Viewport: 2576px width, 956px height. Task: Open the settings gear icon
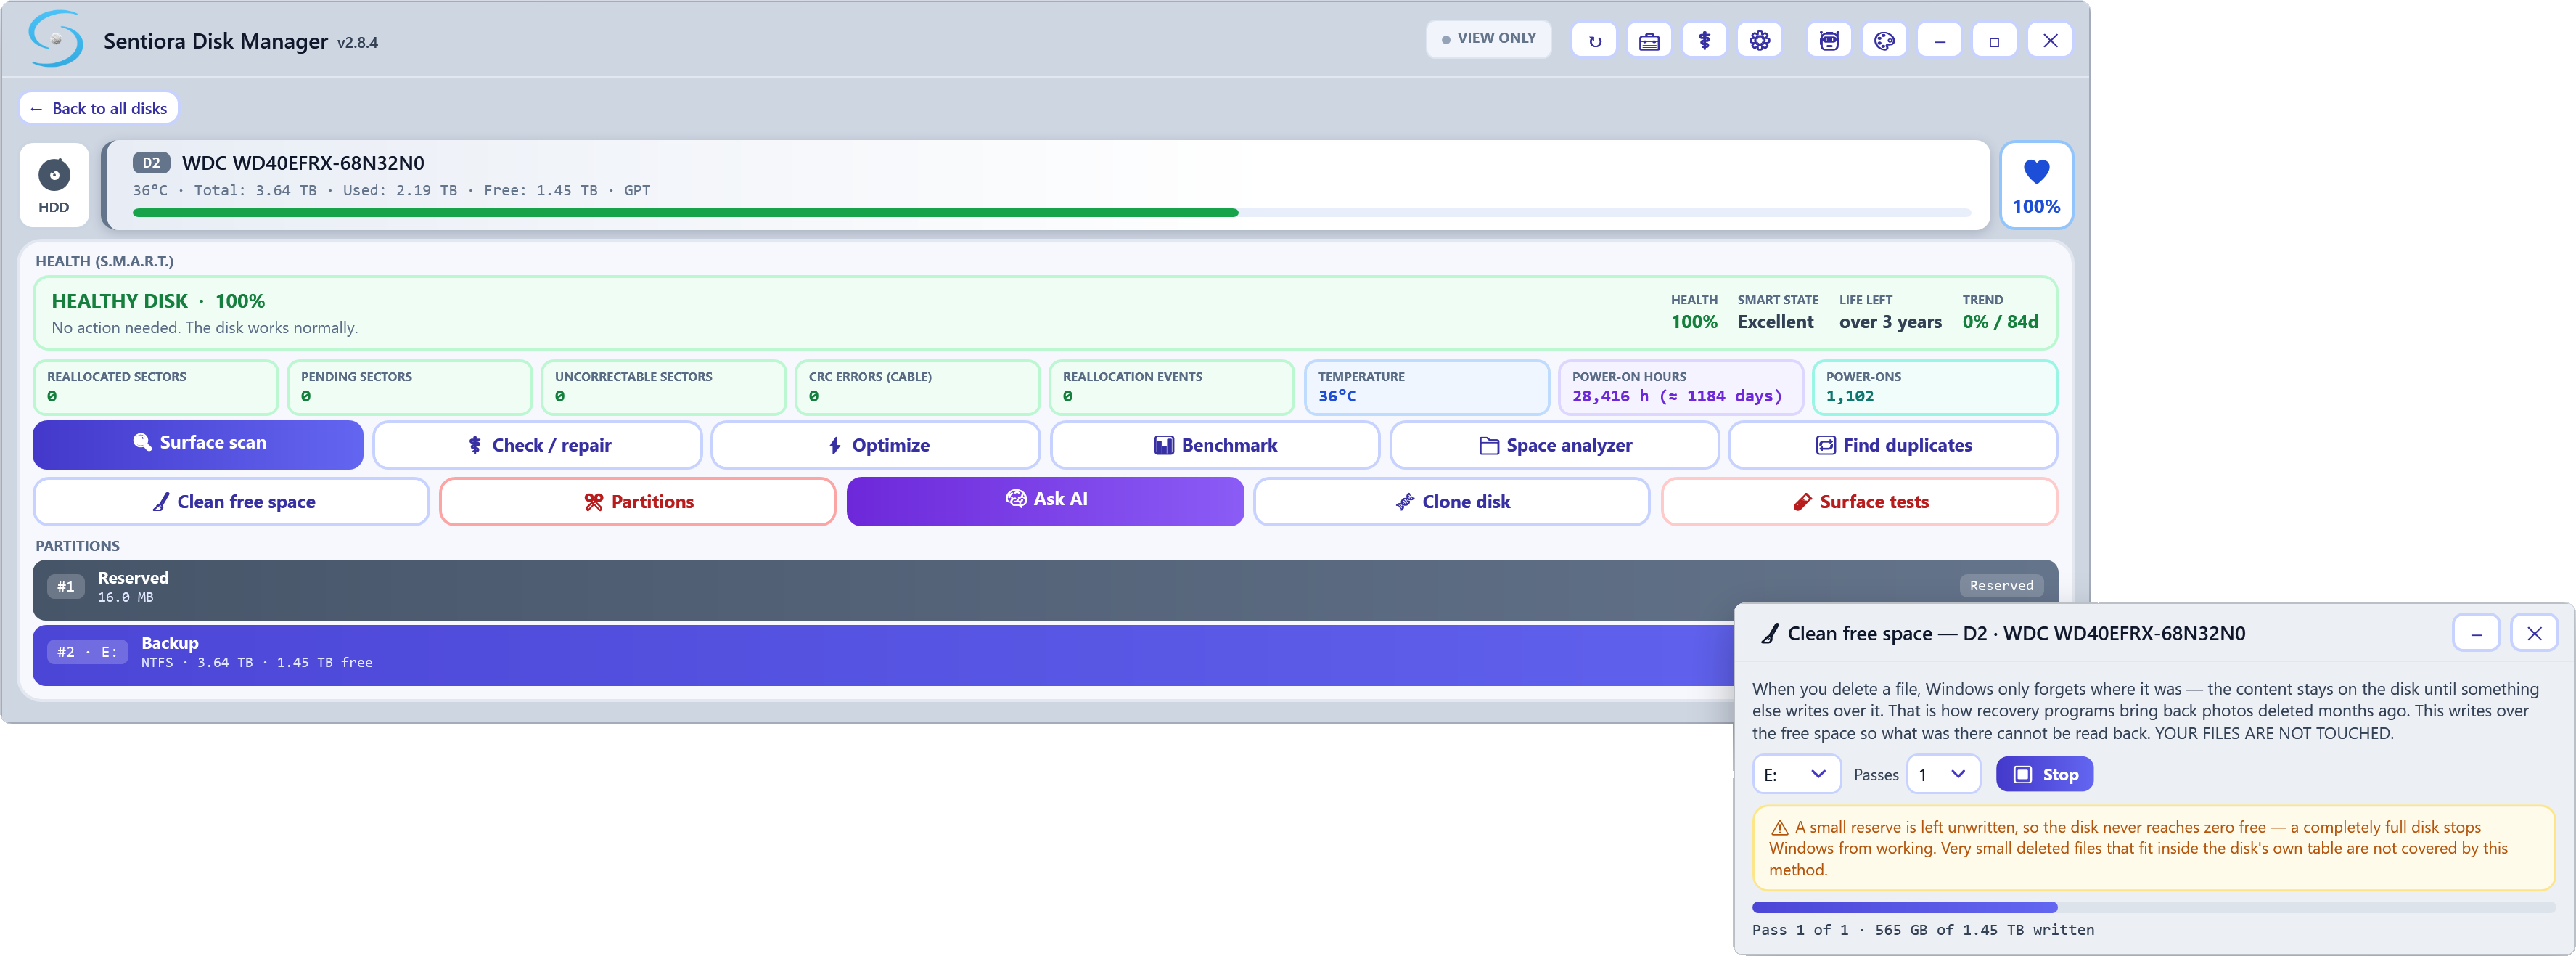[1759, 41]
